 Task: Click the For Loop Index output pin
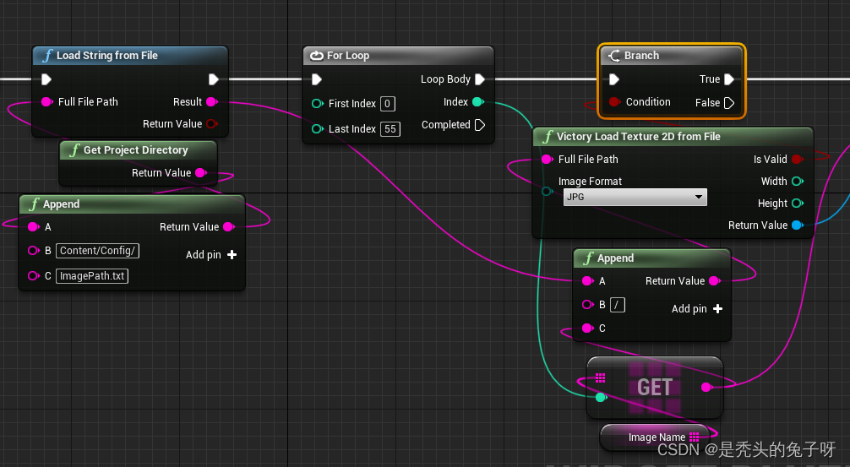click(x=477, y=102)
